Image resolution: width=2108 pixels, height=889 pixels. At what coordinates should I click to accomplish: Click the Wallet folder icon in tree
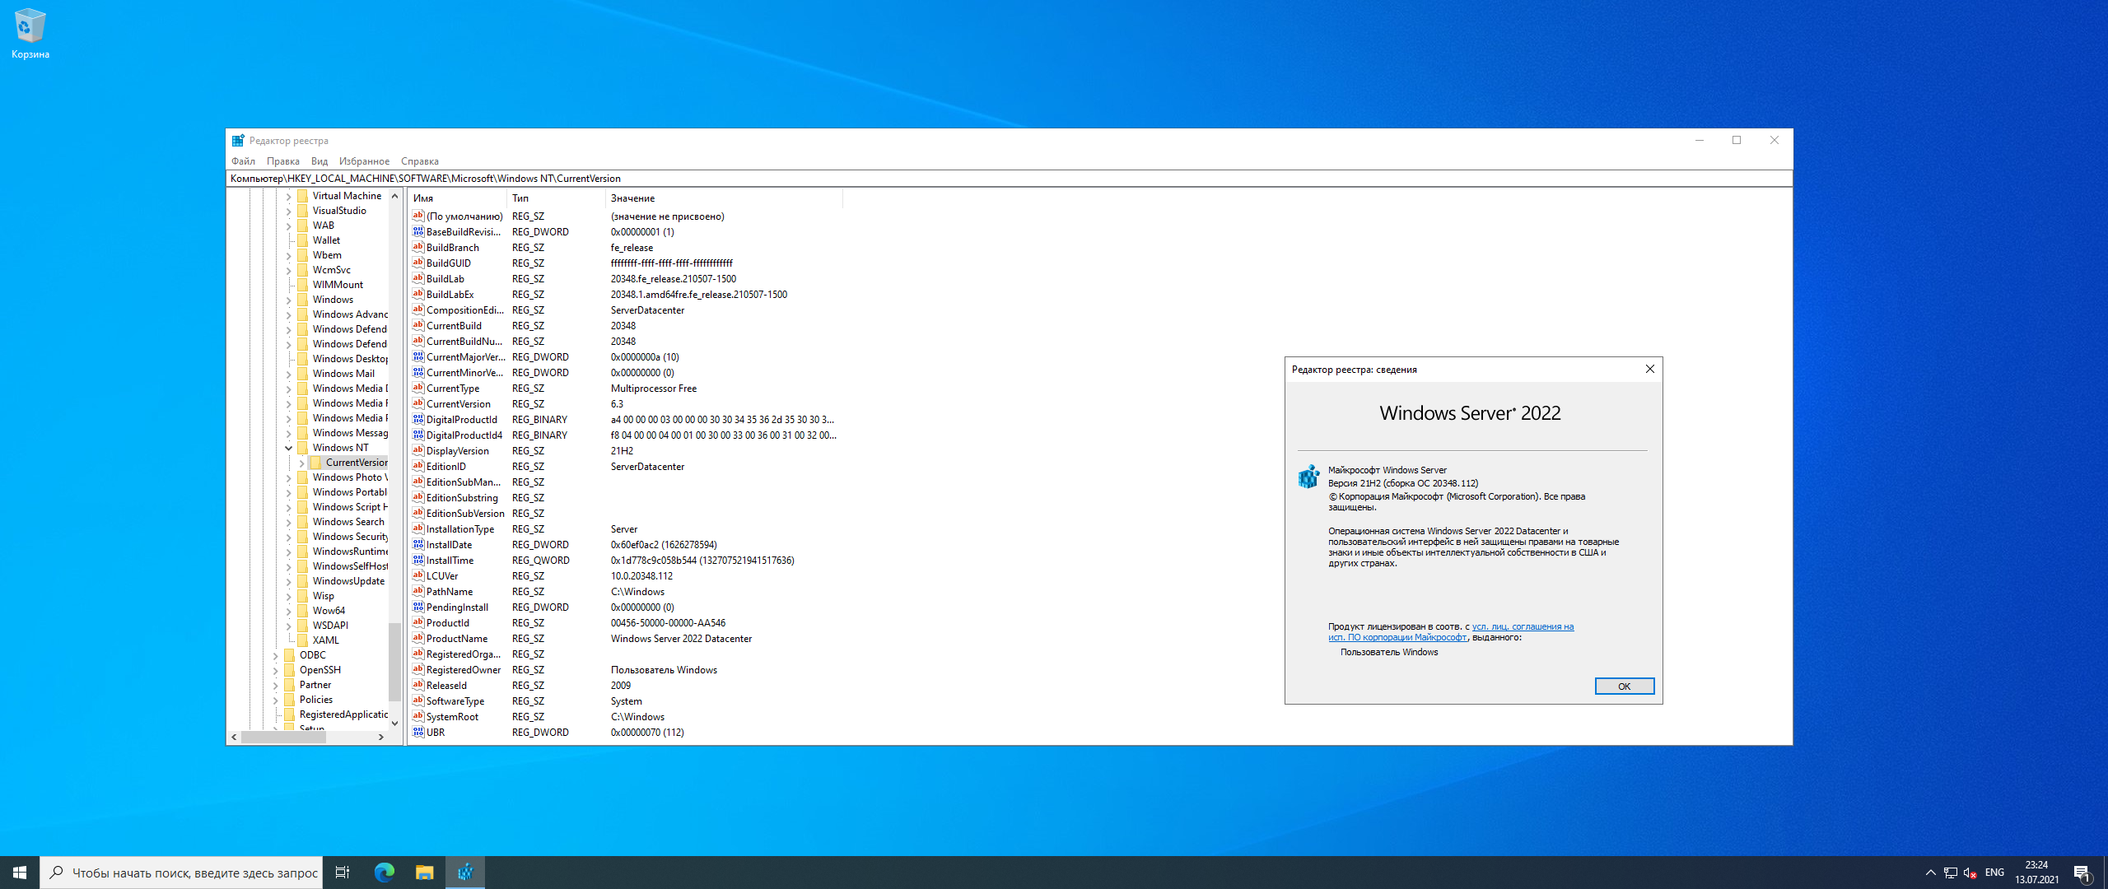tap(302, 240)
